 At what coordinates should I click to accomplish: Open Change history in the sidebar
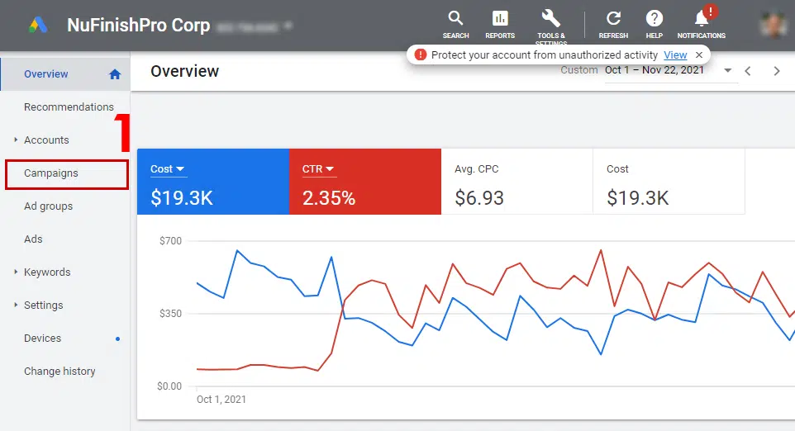point(60,372)
